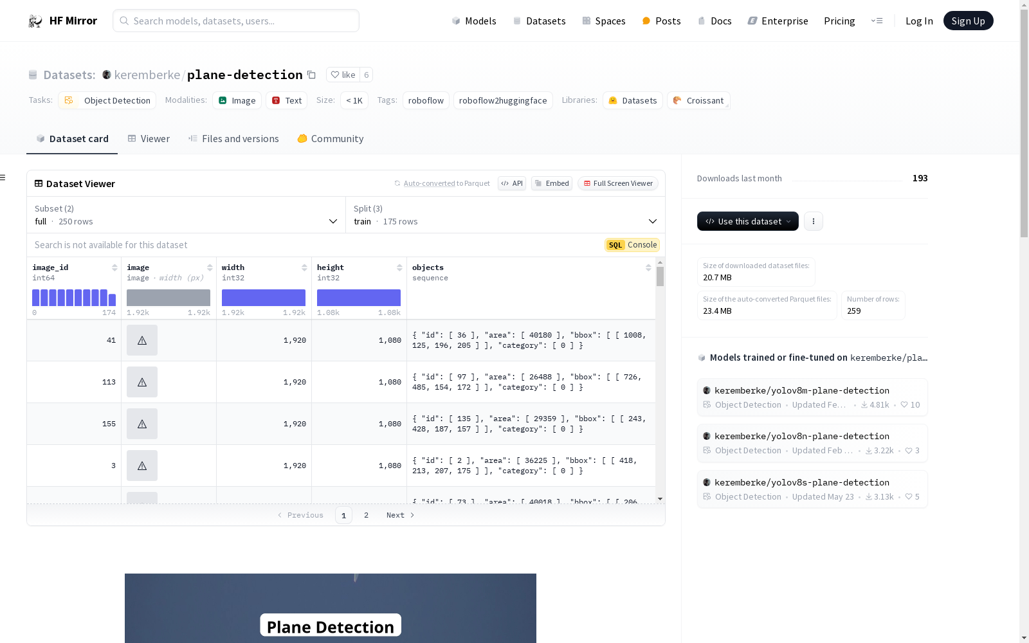Click the like heart button
Screen dimensions: 1029x643
pos(343,75)
